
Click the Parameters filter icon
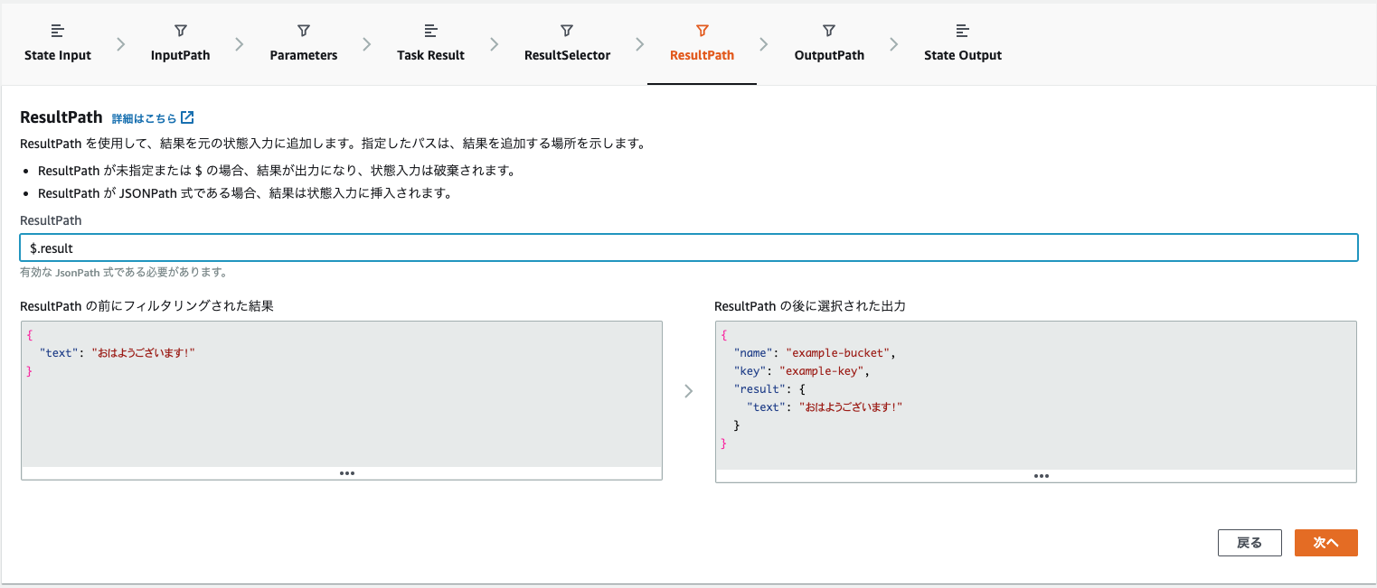pyautogui.click(x=303, y=30)
